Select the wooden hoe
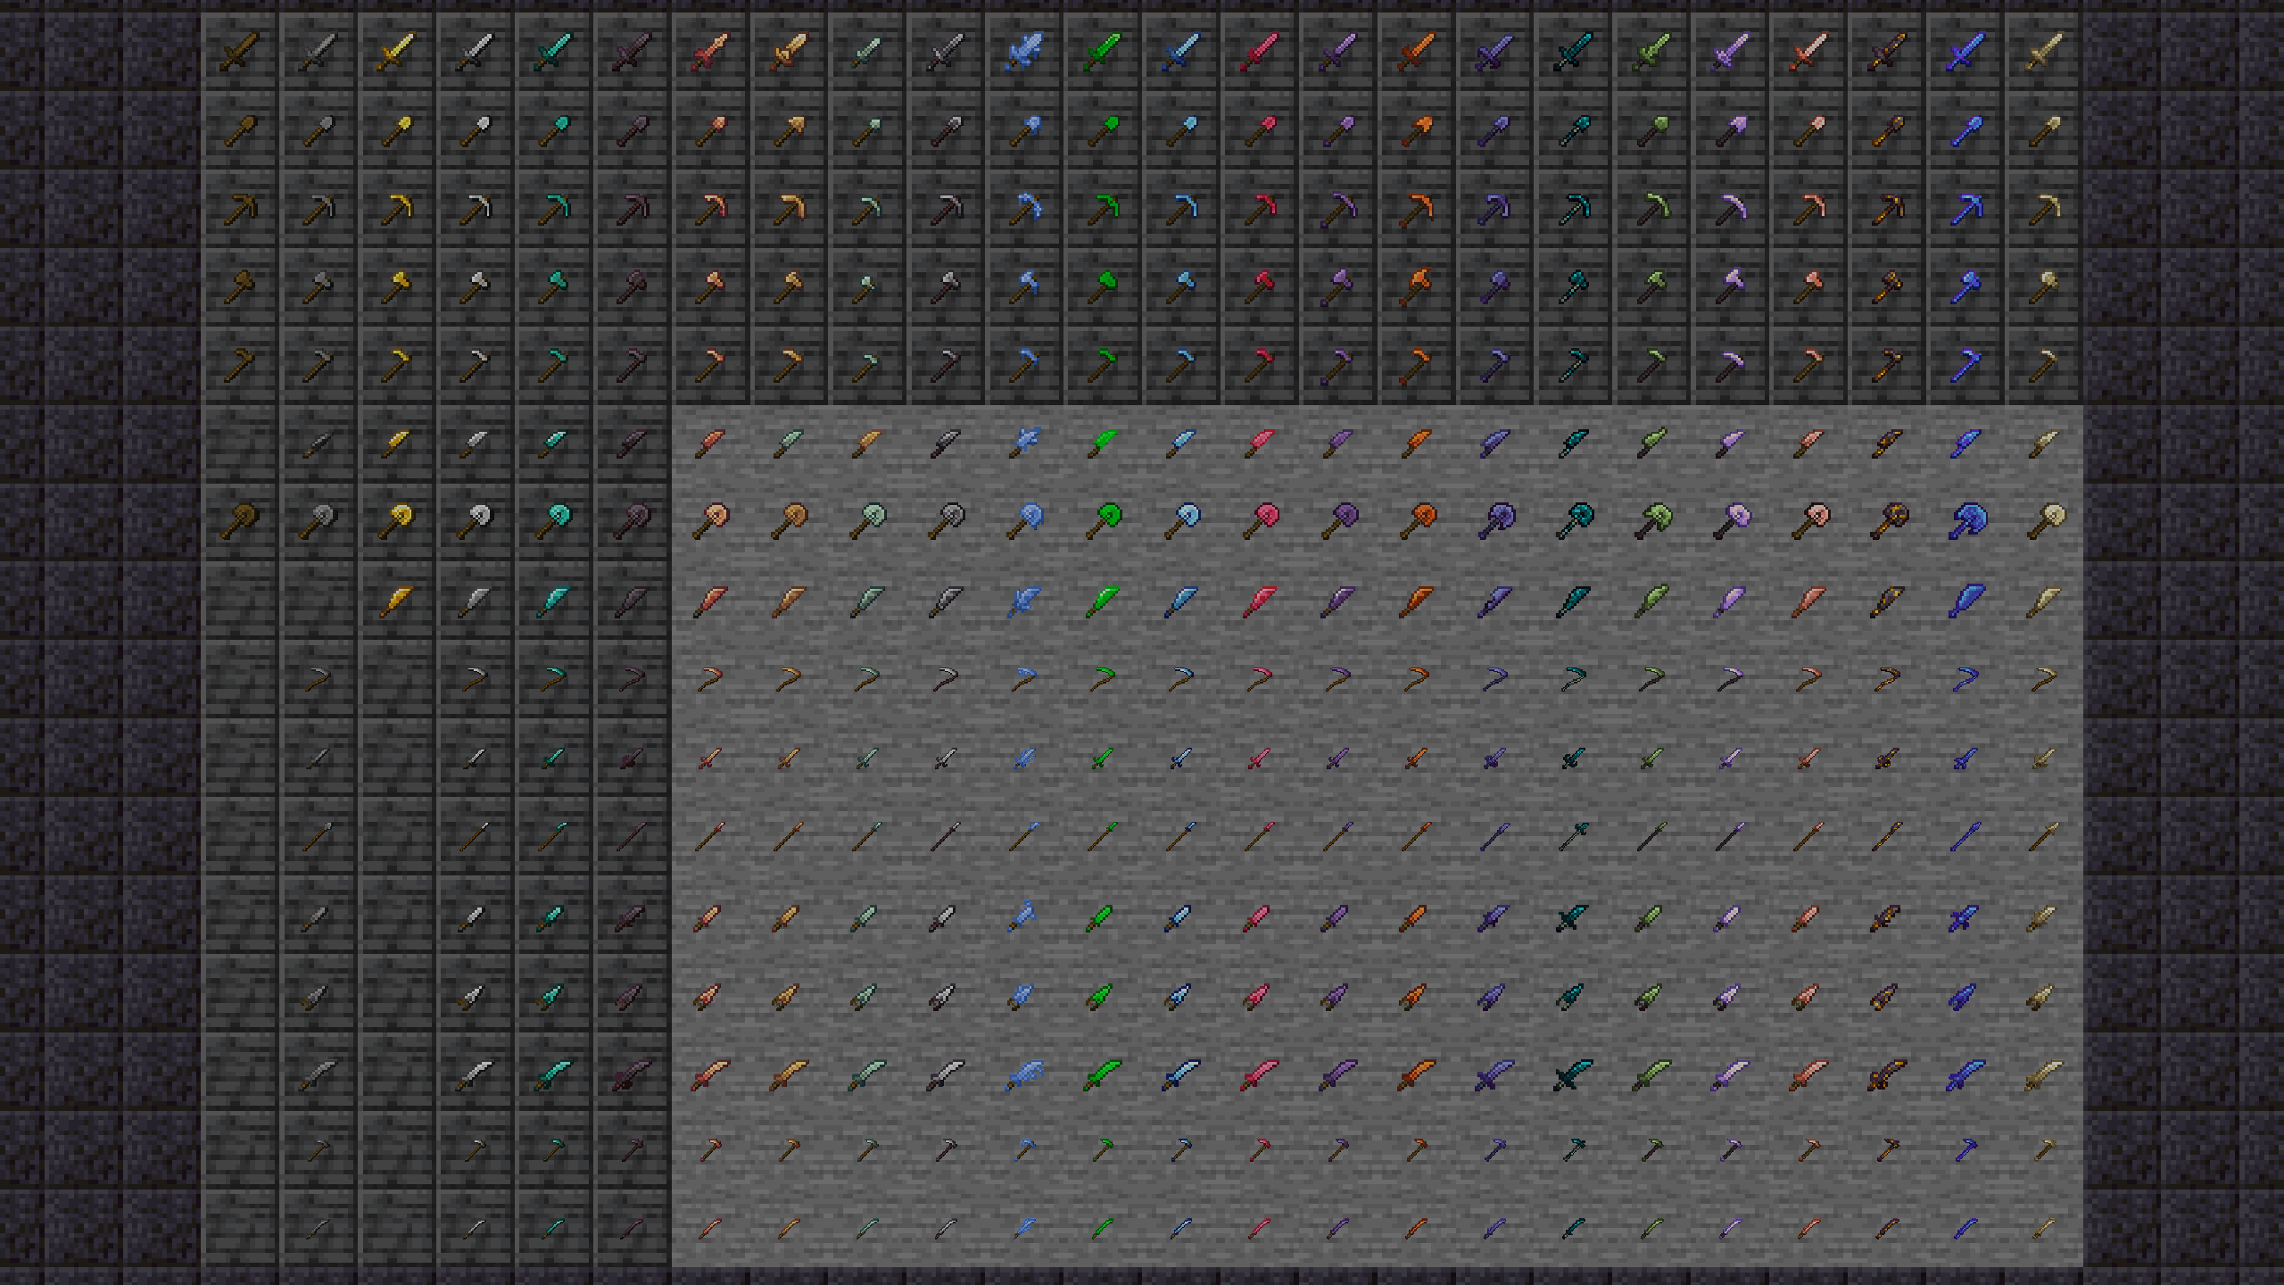Image resolution: width=2284 pixels, height=1285 pixels. tap(239, 364)
